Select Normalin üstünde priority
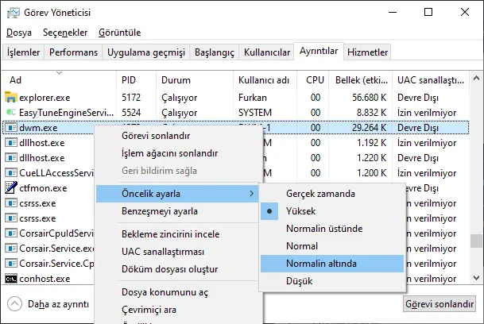This screenshot has width=484, height=324. point(332,229)
